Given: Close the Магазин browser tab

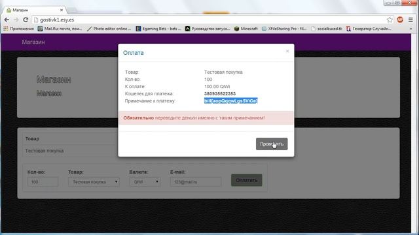Looking at the screenshot, I should click(62, 10).
